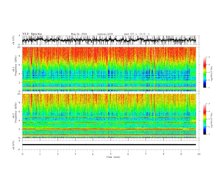Click time axis tick label "1"
224x173 pixels.
(40, 154)
